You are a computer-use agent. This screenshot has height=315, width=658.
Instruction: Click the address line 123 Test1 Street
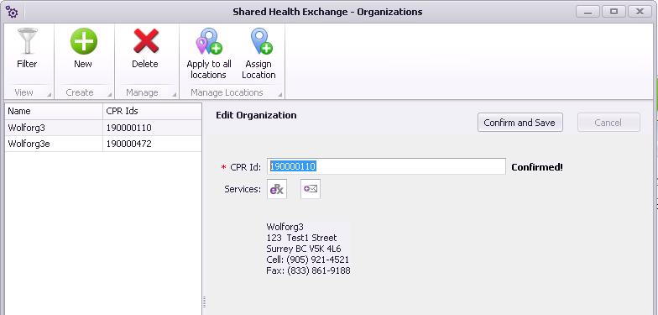pos(301,238)
